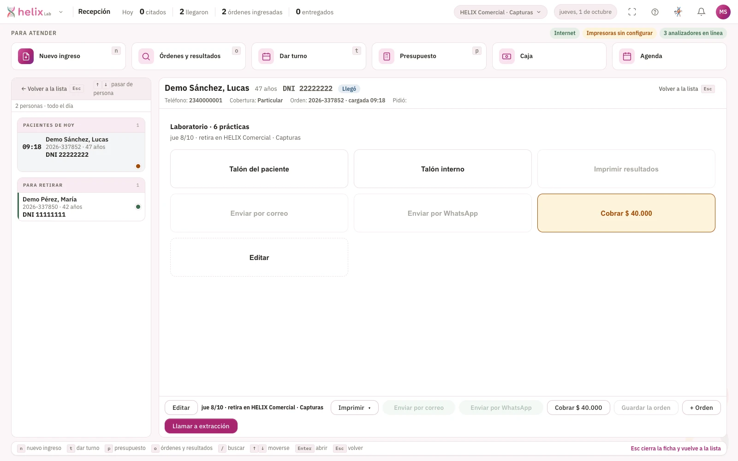
Task: Click the nuevo ingreso shortcut hint in footer
Action: pos(39,448)
